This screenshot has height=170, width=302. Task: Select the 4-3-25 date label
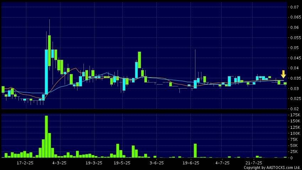click(x=59, y=163)
